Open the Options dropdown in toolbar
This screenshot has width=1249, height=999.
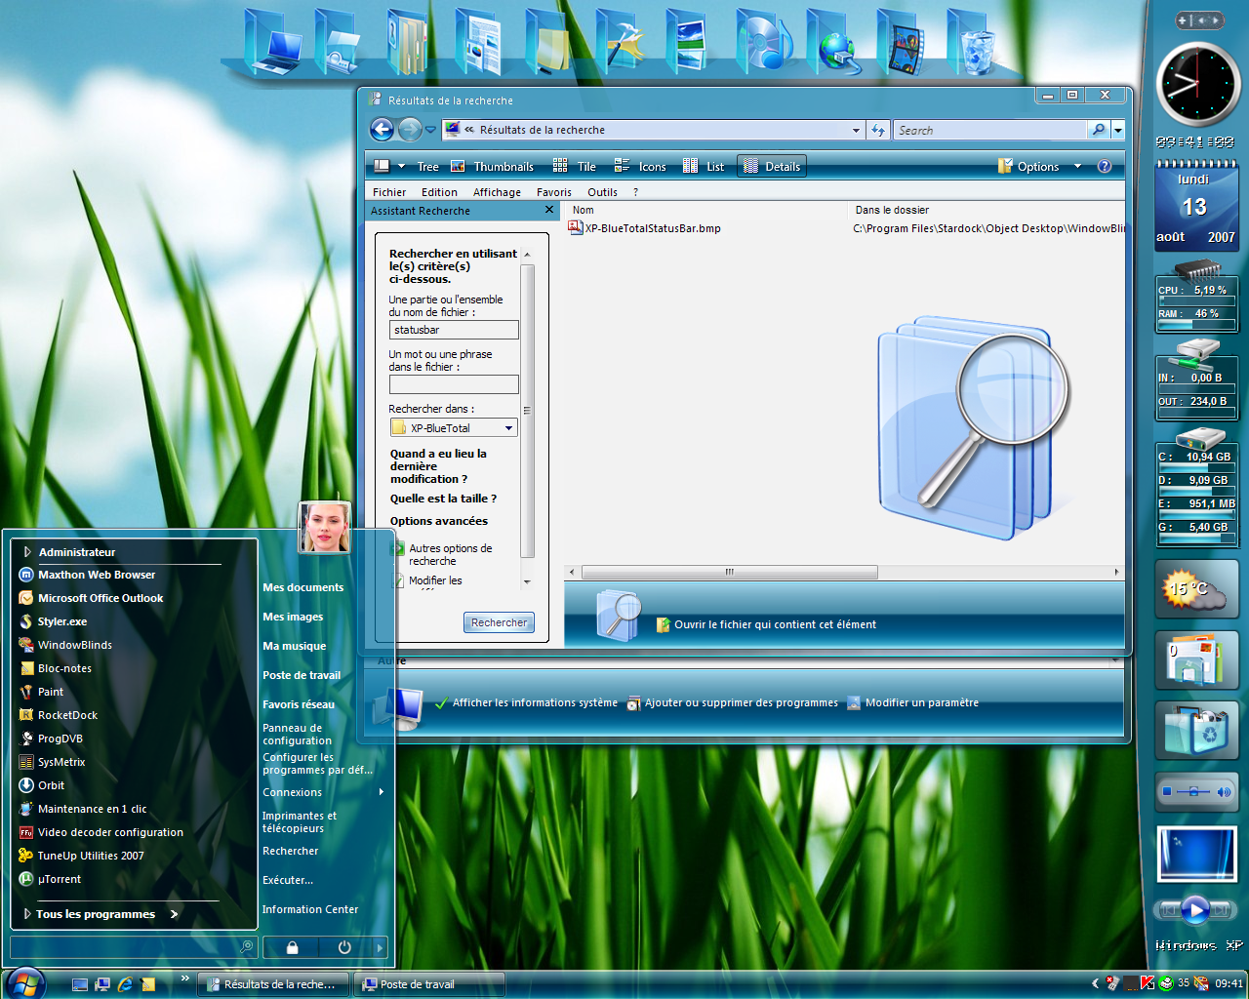point(1077,166)
